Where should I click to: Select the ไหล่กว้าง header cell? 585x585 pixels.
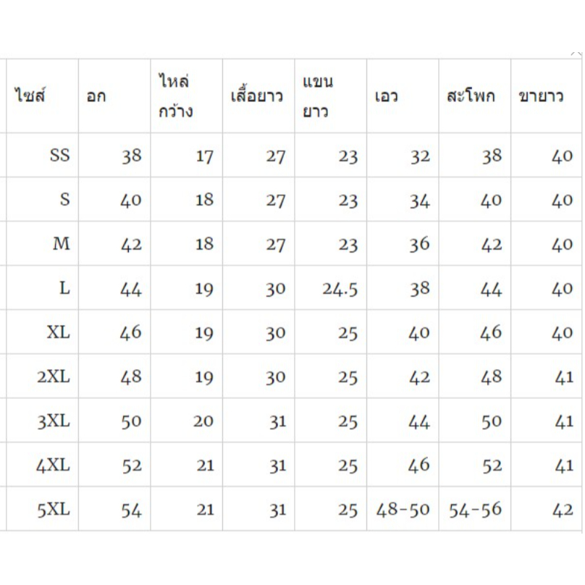[177, 96]
